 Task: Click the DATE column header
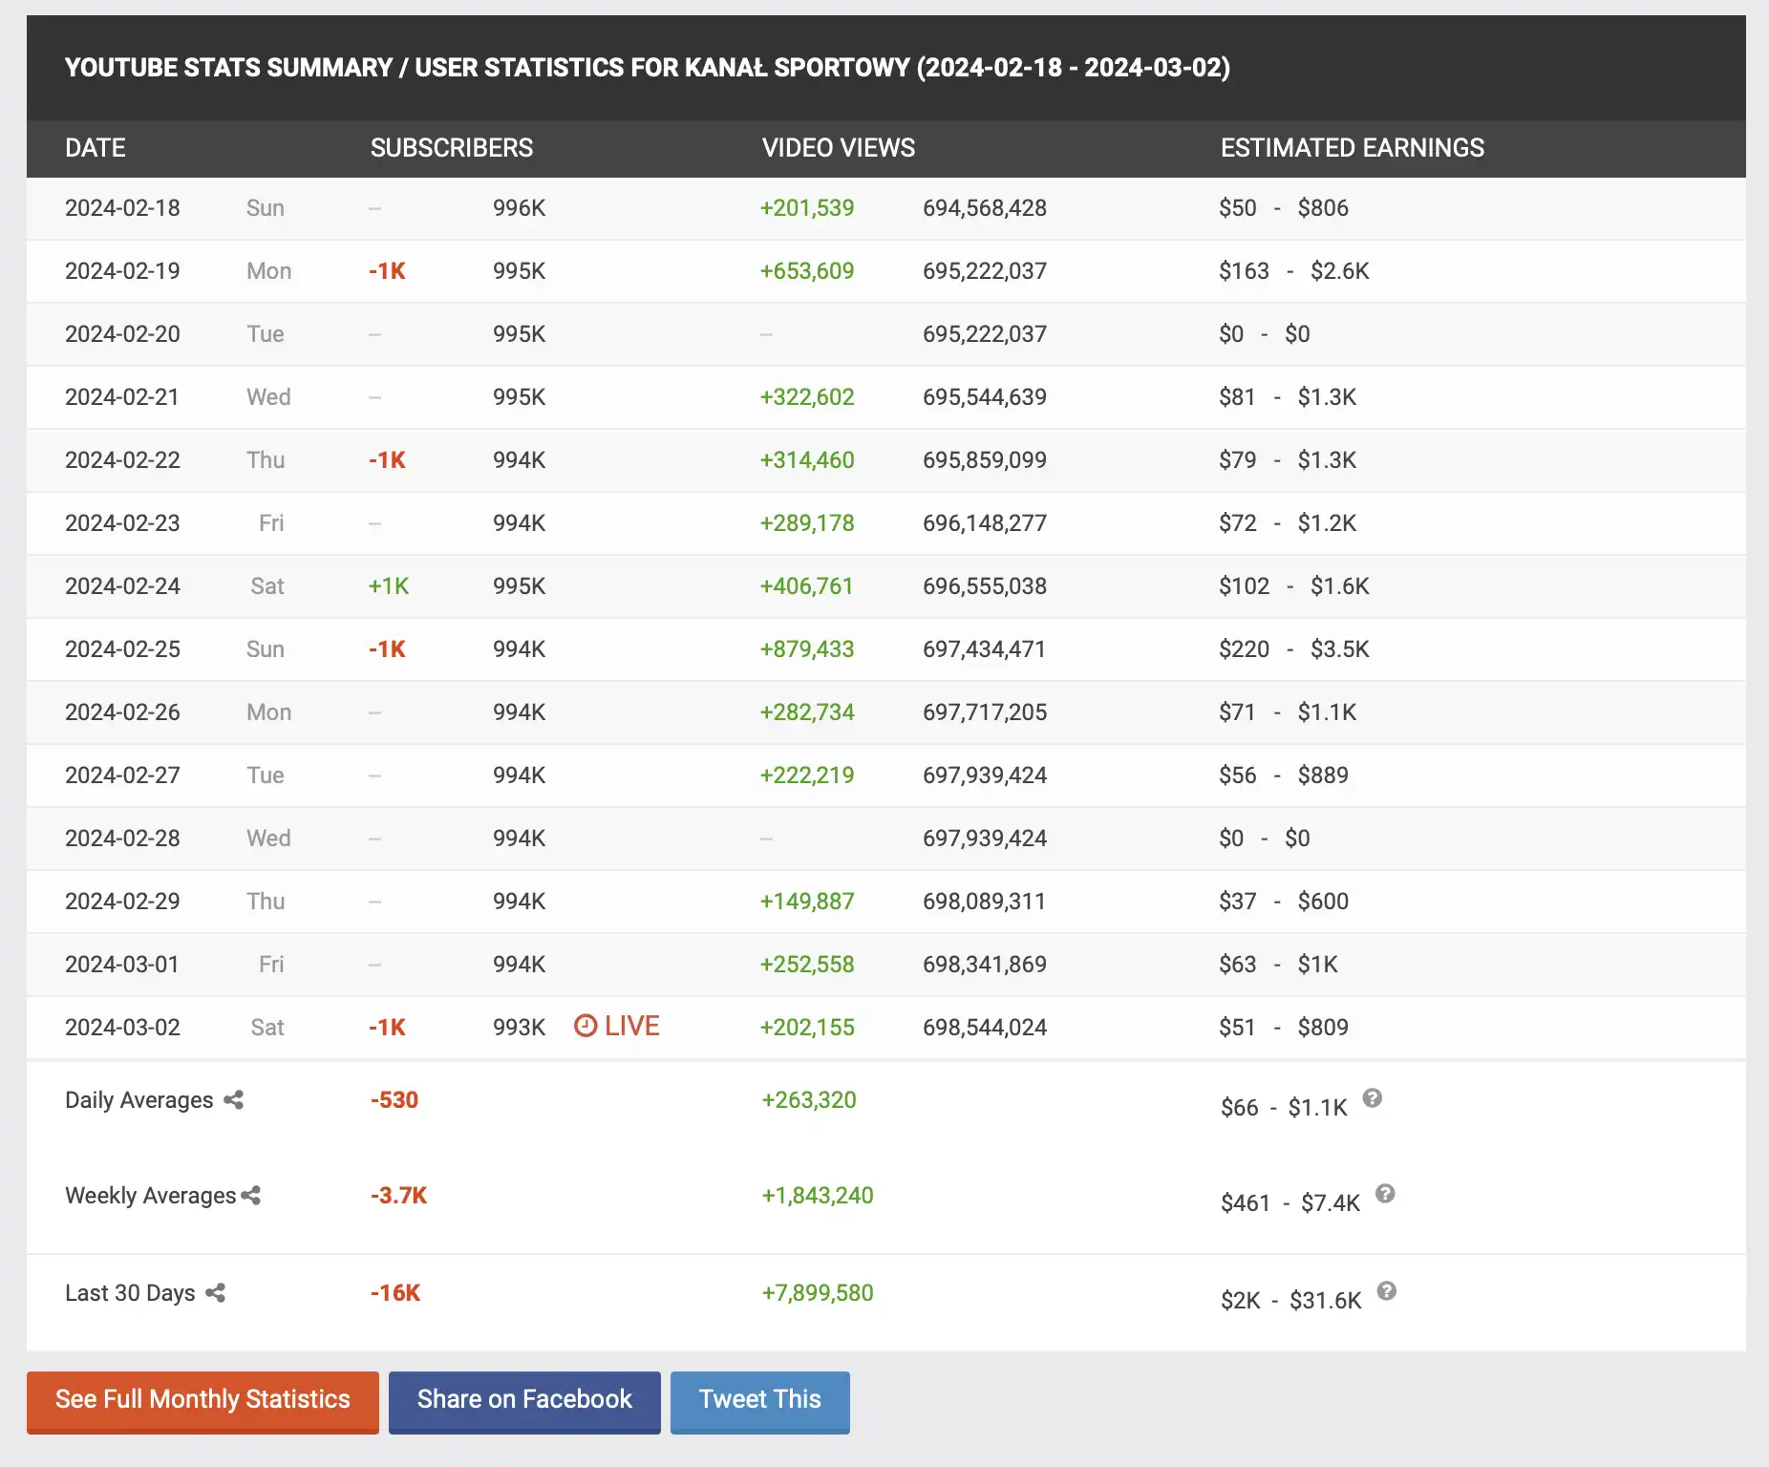pos(96,148)
